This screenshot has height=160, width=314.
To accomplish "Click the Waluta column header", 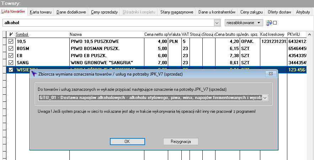I will pos(175,34).
